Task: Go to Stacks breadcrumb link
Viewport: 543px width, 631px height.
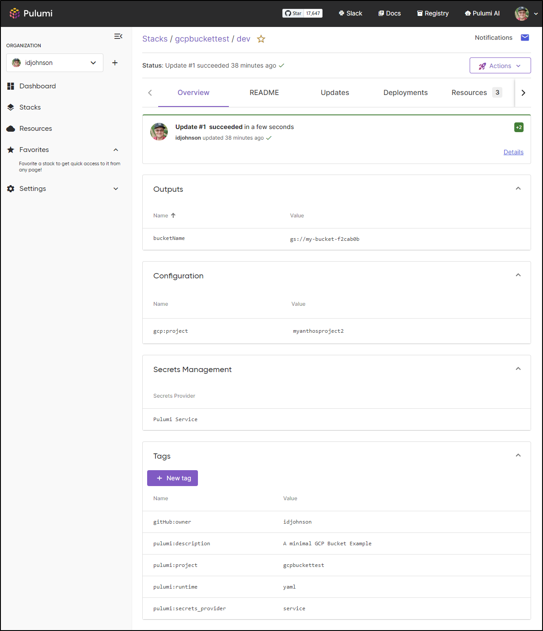Action: pos(155,39)
